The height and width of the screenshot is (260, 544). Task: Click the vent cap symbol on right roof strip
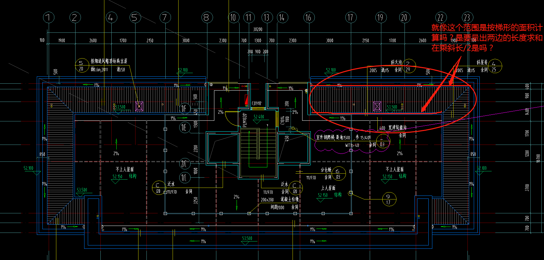tap(377, 106)
